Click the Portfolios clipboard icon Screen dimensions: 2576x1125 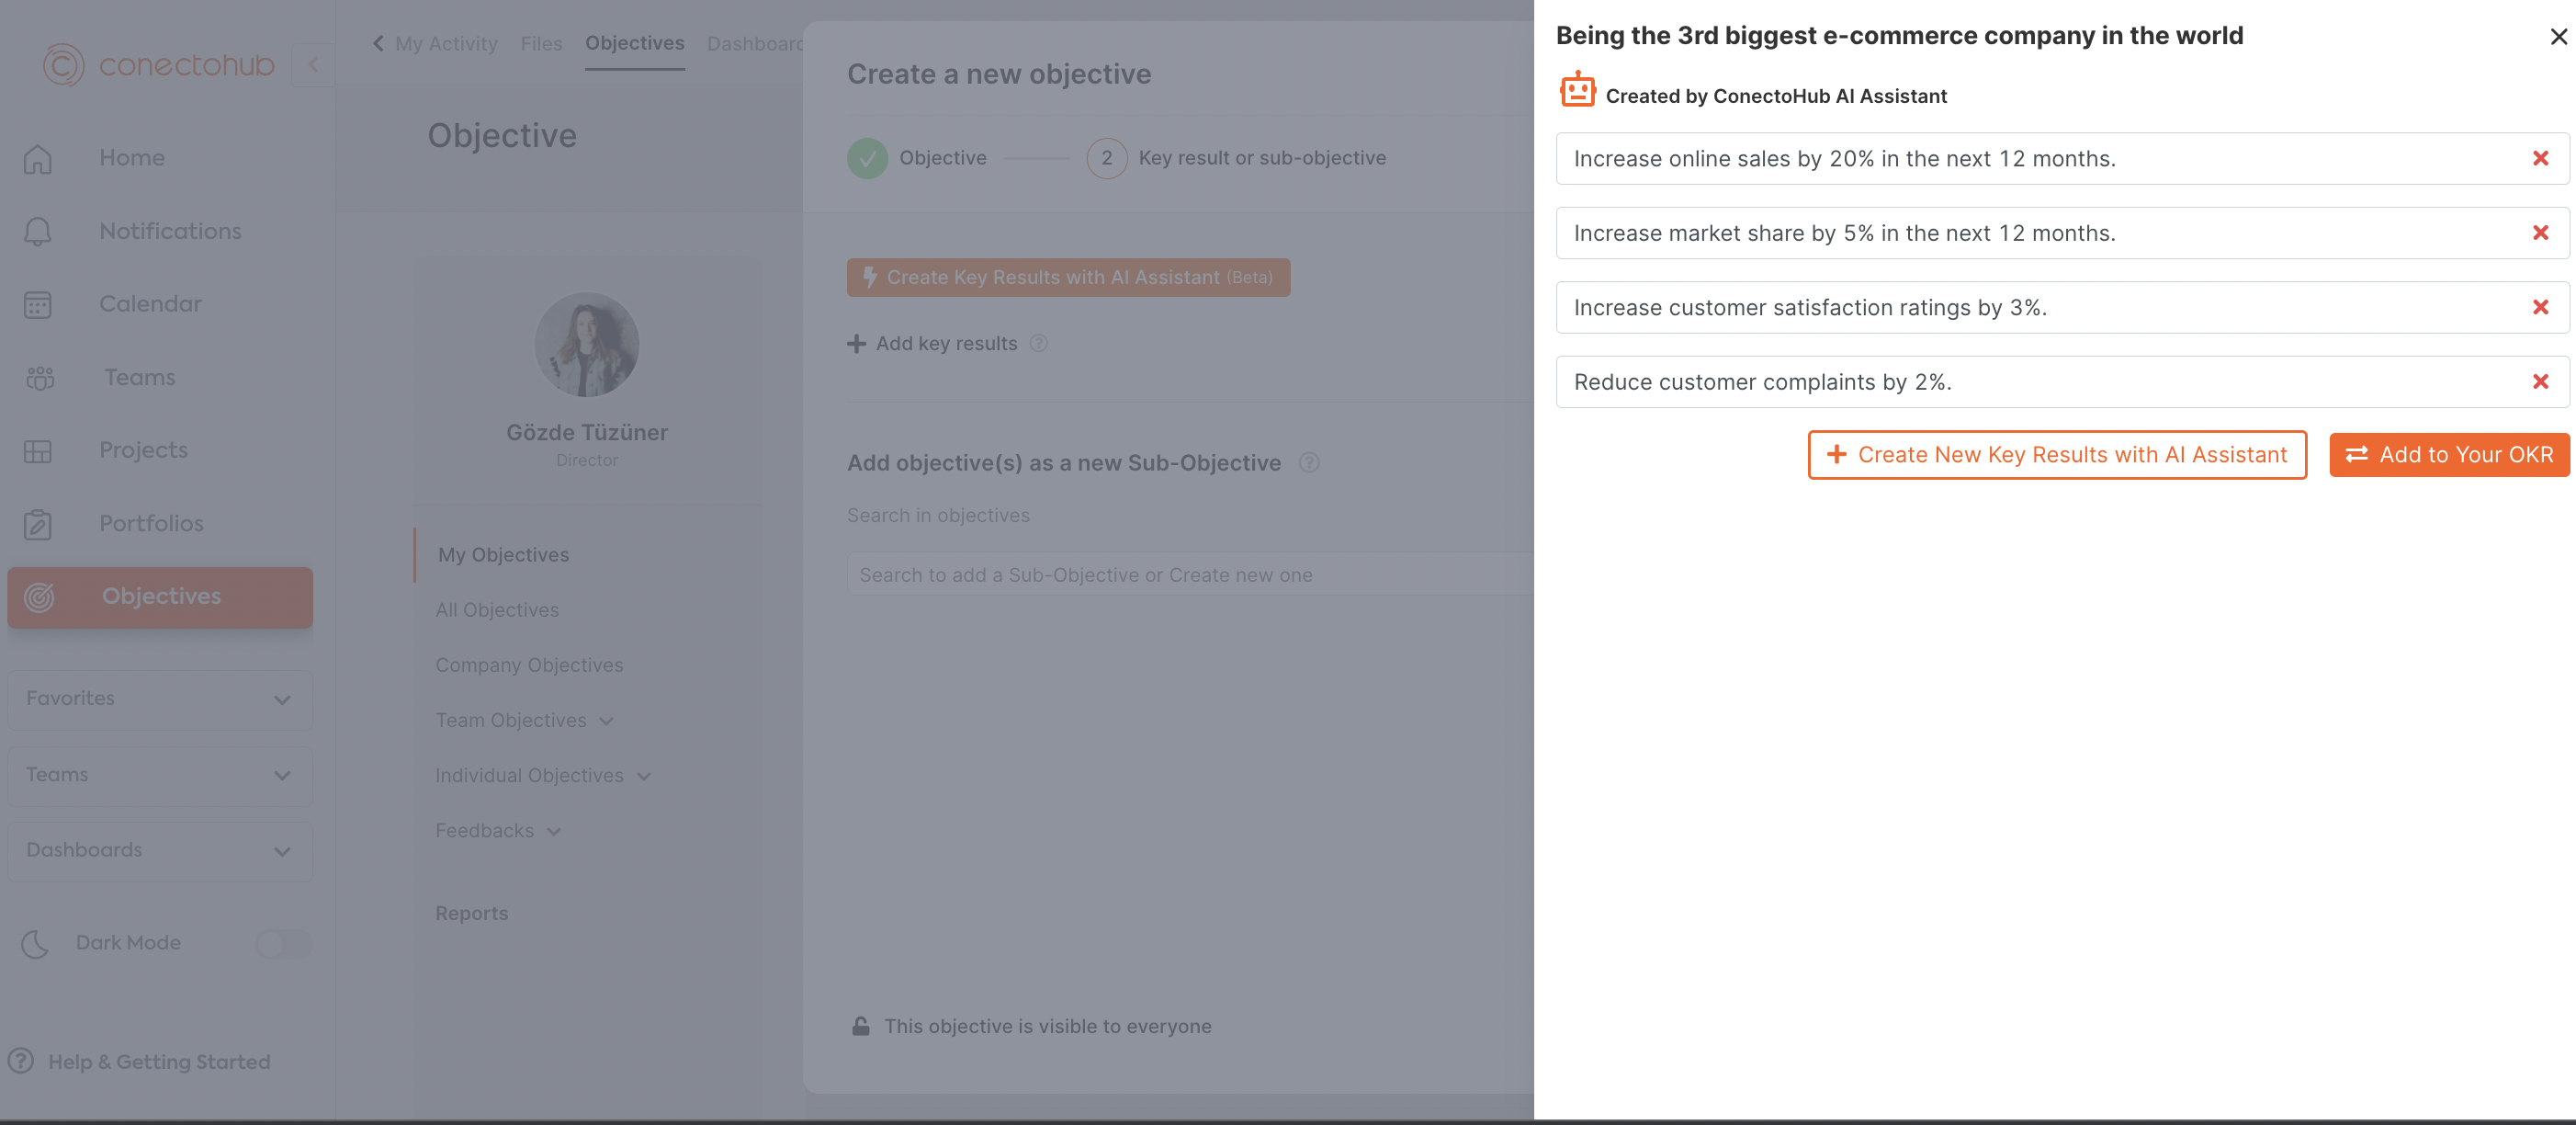click(38, 525)
